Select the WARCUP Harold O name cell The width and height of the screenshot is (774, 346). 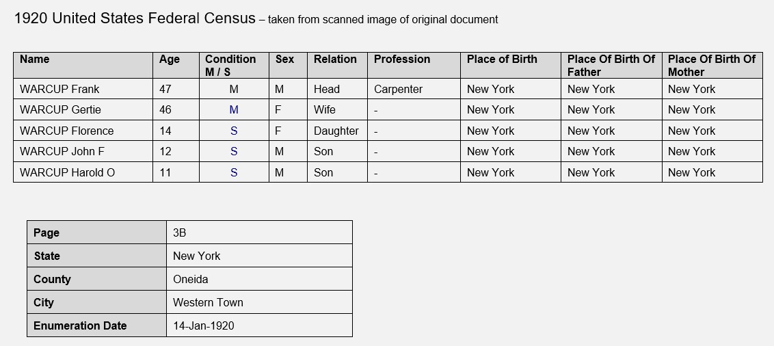coord(83,172)
